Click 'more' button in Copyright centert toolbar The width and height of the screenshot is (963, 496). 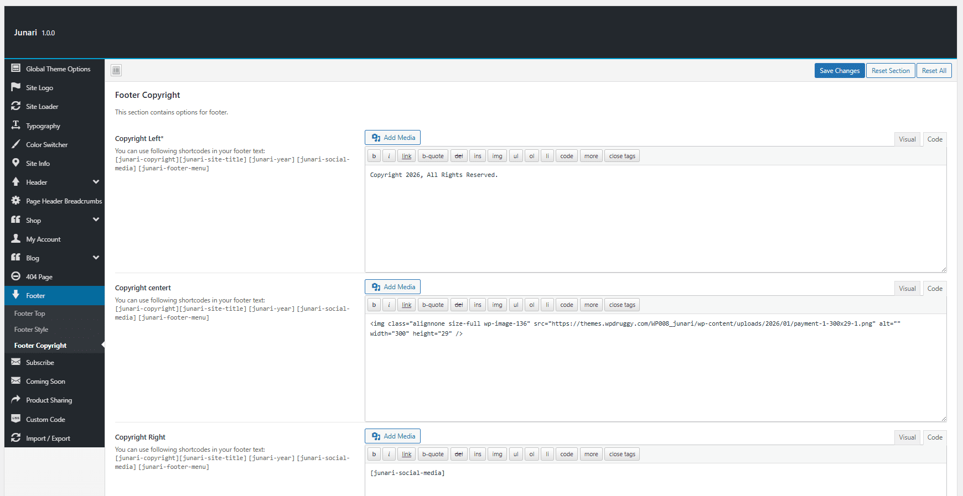(591, 305)
